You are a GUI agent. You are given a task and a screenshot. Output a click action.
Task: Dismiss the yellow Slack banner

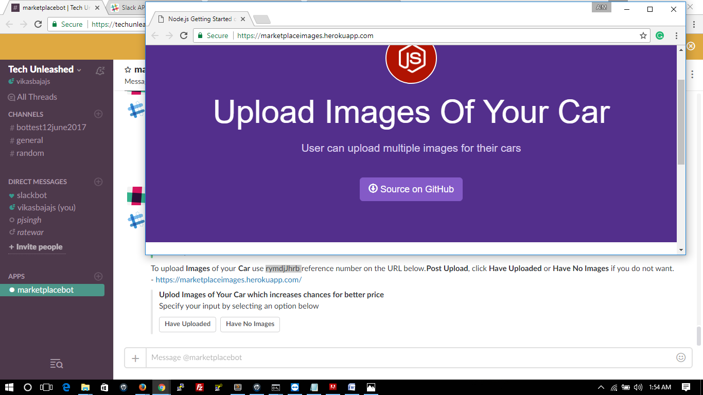click(x=691, y=46)
